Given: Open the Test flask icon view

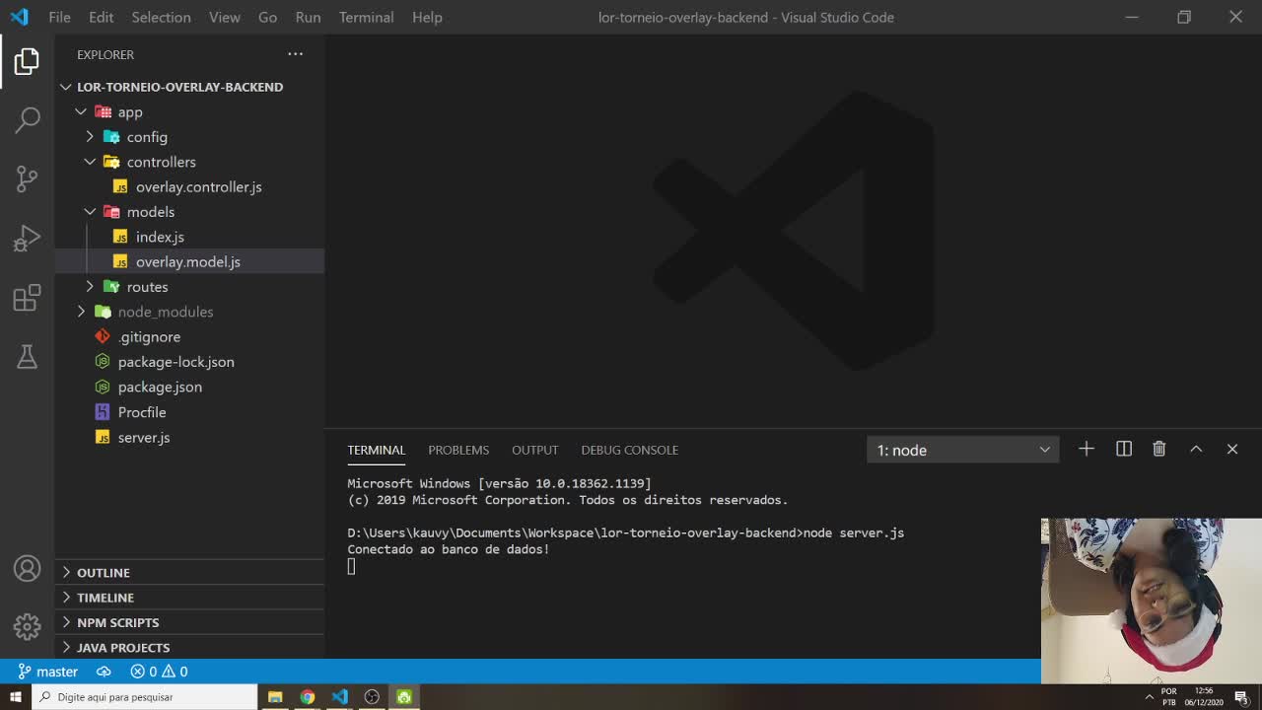Looking at the screenshot, I should click(27, 356).
